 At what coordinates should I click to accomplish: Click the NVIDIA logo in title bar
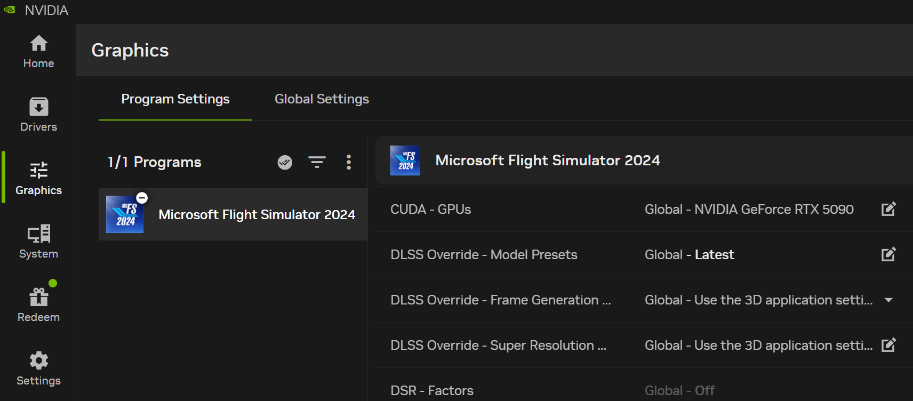tap(10, 10)
